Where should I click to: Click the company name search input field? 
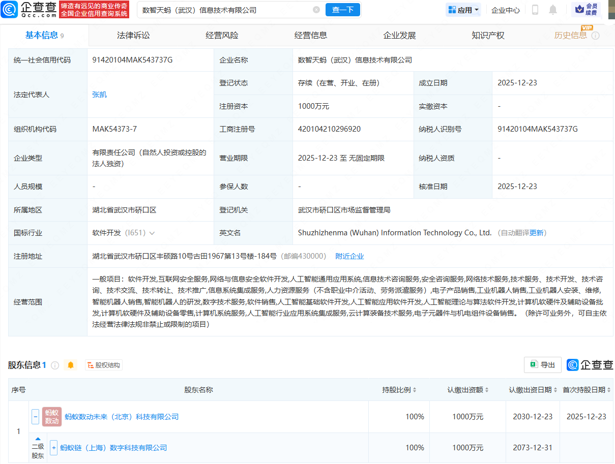(224, 10)
